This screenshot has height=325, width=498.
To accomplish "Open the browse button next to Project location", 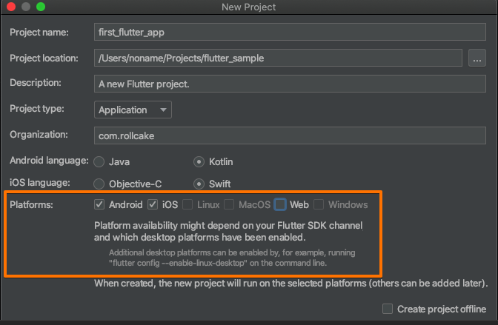I will 477,58.
